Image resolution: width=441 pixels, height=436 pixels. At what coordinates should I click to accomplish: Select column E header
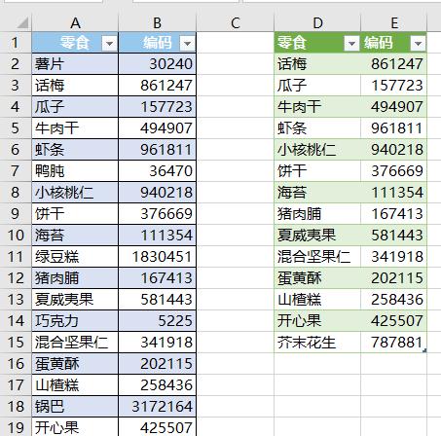pyautogui.click(x=394, y=23)
